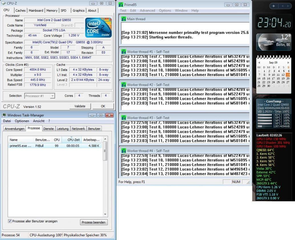Click the OK button in CPU-Z

[103, 106]
